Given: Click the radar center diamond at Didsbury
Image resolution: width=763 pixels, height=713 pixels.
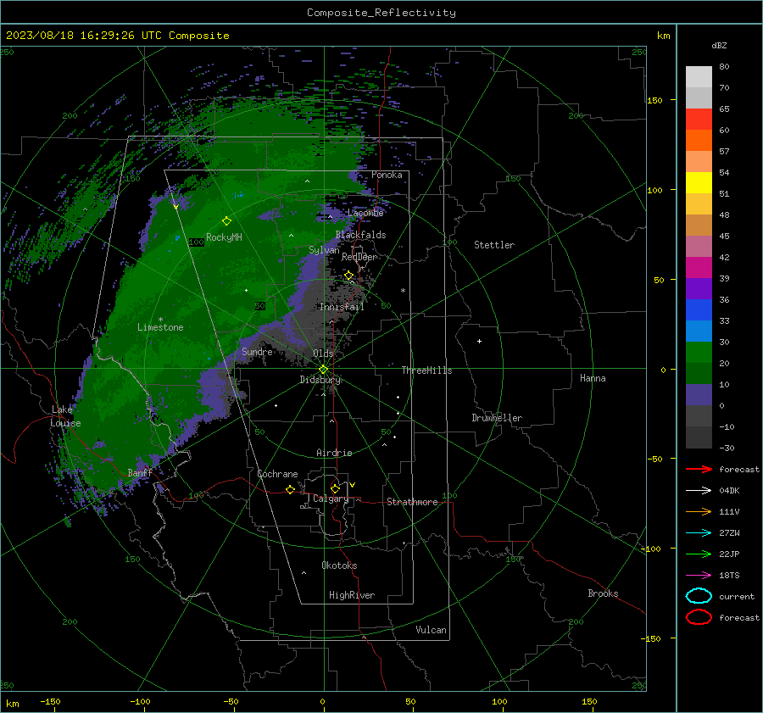Looking at the screenshot, I should coord(323,370).
